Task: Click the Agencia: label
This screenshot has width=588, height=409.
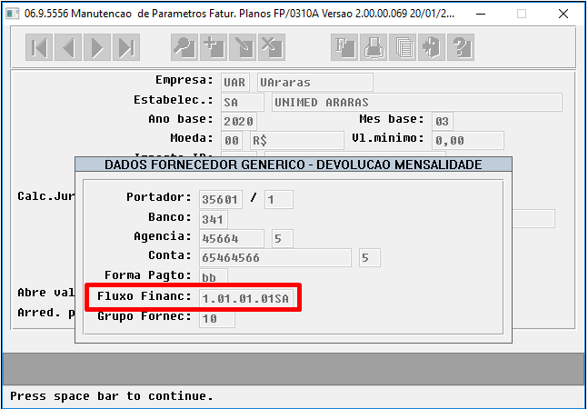Action: [x=163, y=236]
